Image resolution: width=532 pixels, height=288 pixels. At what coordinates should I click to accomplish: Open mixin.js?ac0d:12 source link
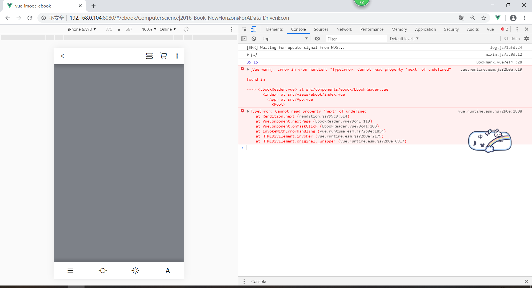(504, 54)
